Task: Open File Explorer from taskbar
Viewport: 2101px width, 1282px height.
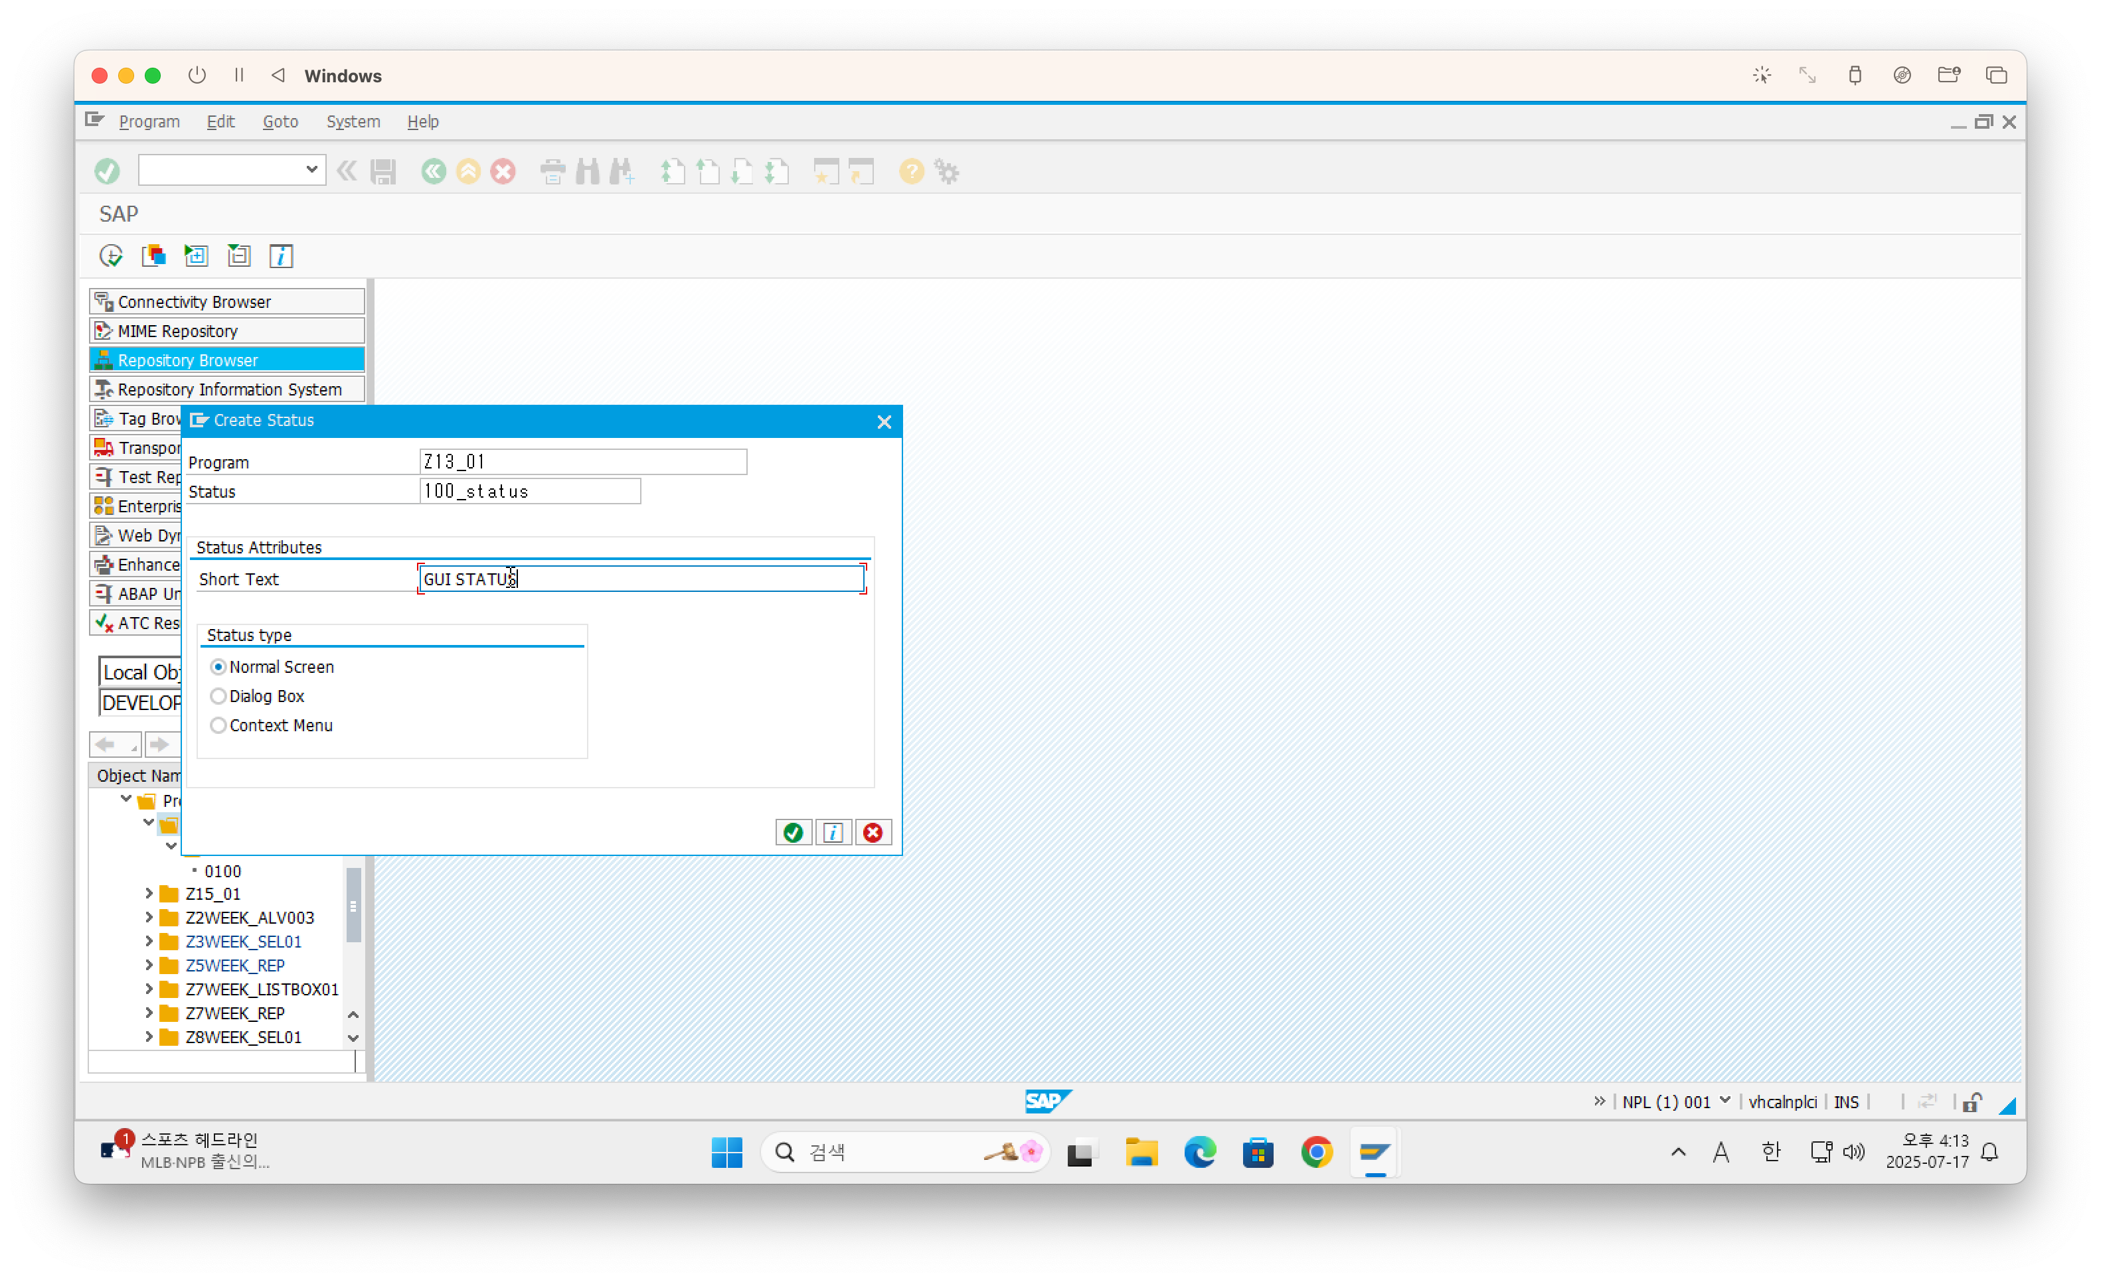Action: pos(1141,1153)
